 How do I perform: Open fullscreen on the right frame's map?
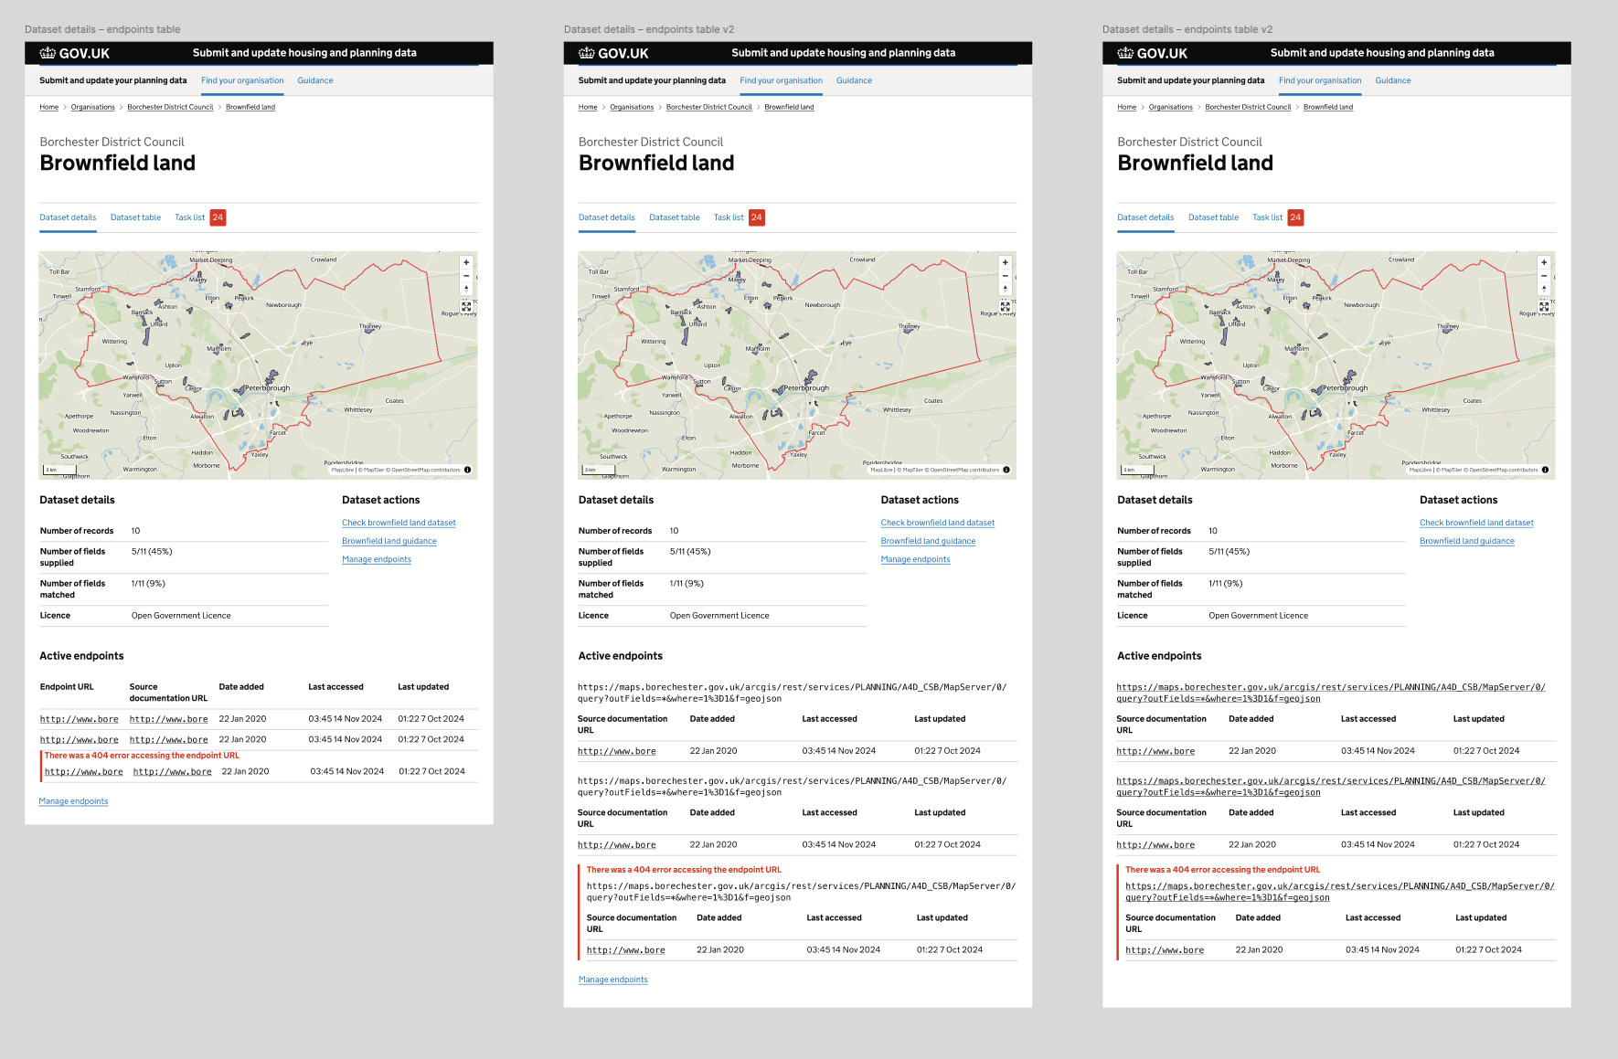(1544, 307)
